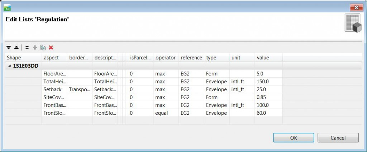
Task: Click the Form type in the FloorAre row
Action: pos(216,74)
